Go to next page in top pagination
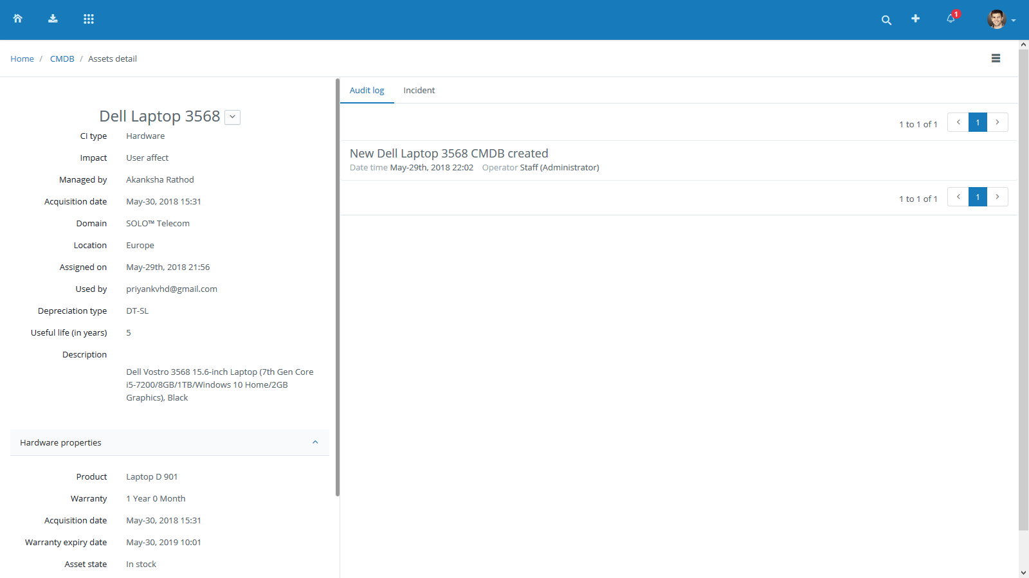This screenshot has width=1029, height=578. [997, 122]
